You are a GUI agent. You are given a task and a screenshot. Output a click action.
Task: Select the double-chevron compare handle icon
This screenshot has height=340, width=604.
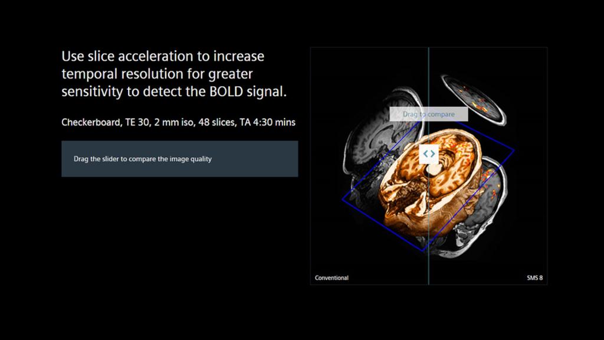pyautogui.click(x=428, y=154)
